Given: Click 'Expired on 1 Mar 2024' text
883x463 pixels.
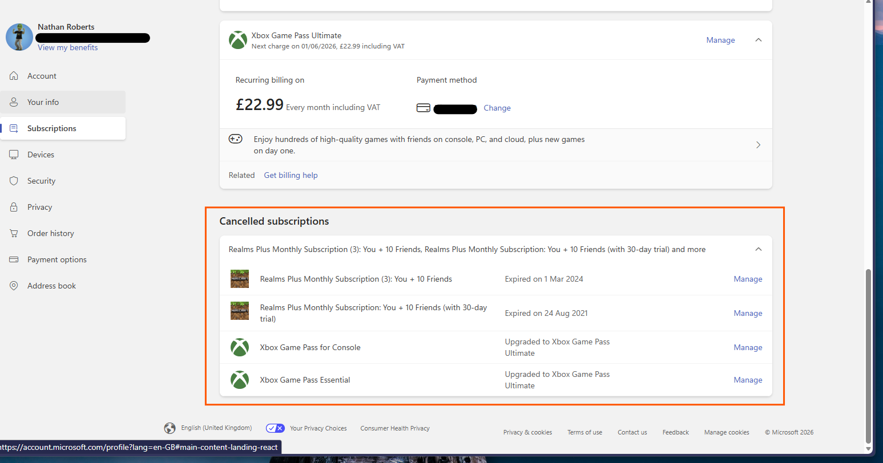Looking at the screenshot, I should (x=544, y=279).
